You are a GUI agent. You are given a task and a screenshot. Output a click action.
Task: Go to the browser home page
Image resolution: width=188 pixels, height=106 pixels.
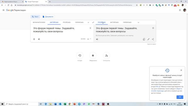[x=11, y=5]
